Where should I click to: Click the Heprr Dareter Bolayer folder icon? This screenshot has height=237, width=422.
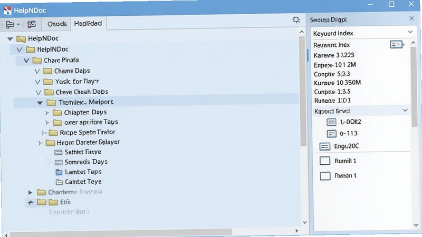50,142
